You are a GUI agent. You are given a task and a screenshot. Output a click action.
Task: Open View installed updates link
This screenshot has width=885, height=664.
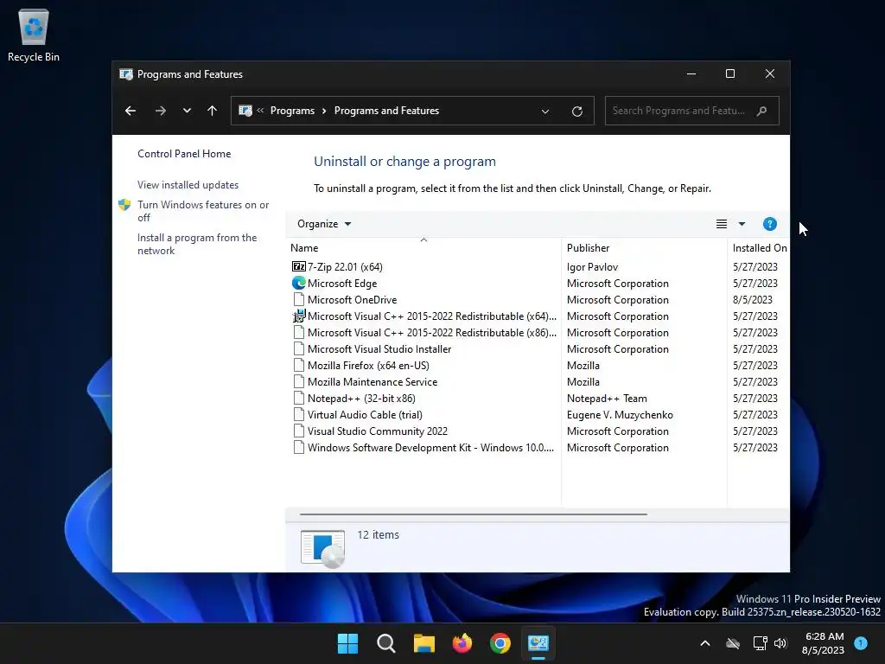coord(188,185)
